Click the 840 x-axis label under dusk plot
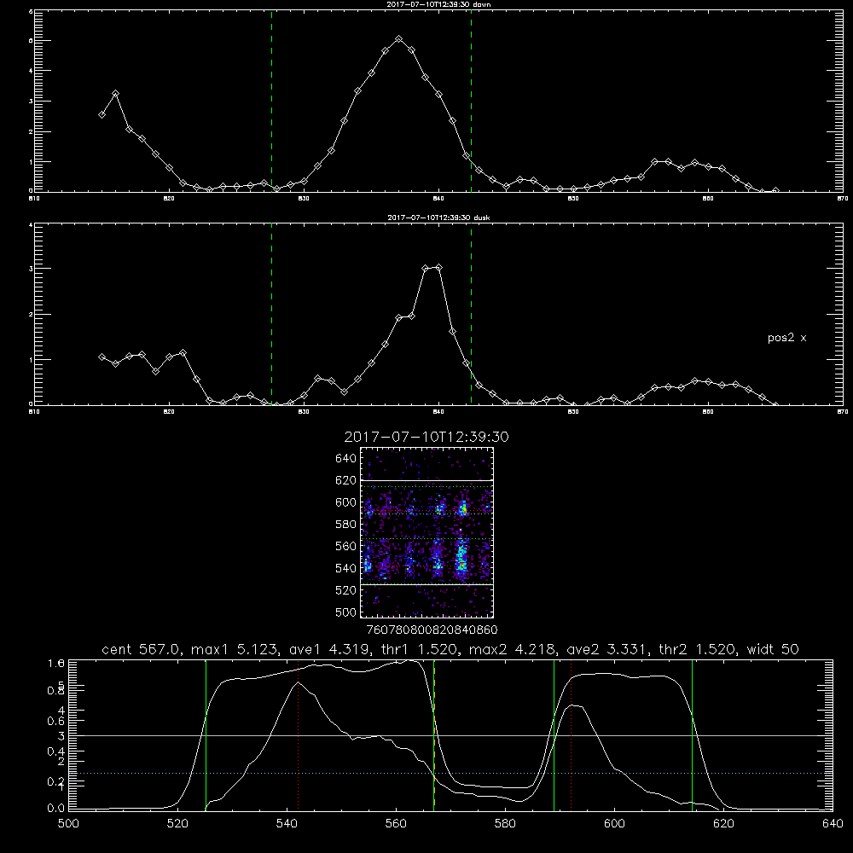Image resolution: width=853 pixels, height=853 pixels. (x=439, y=412)
